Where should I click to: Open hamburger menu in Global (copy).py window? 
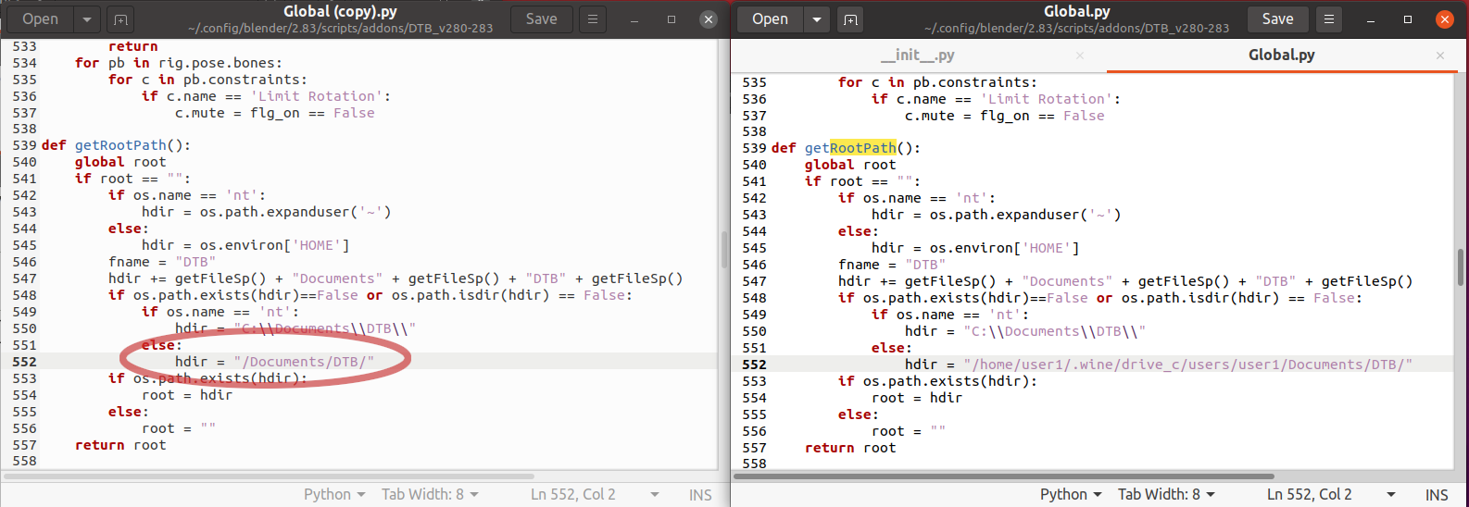tap(593, 19)
